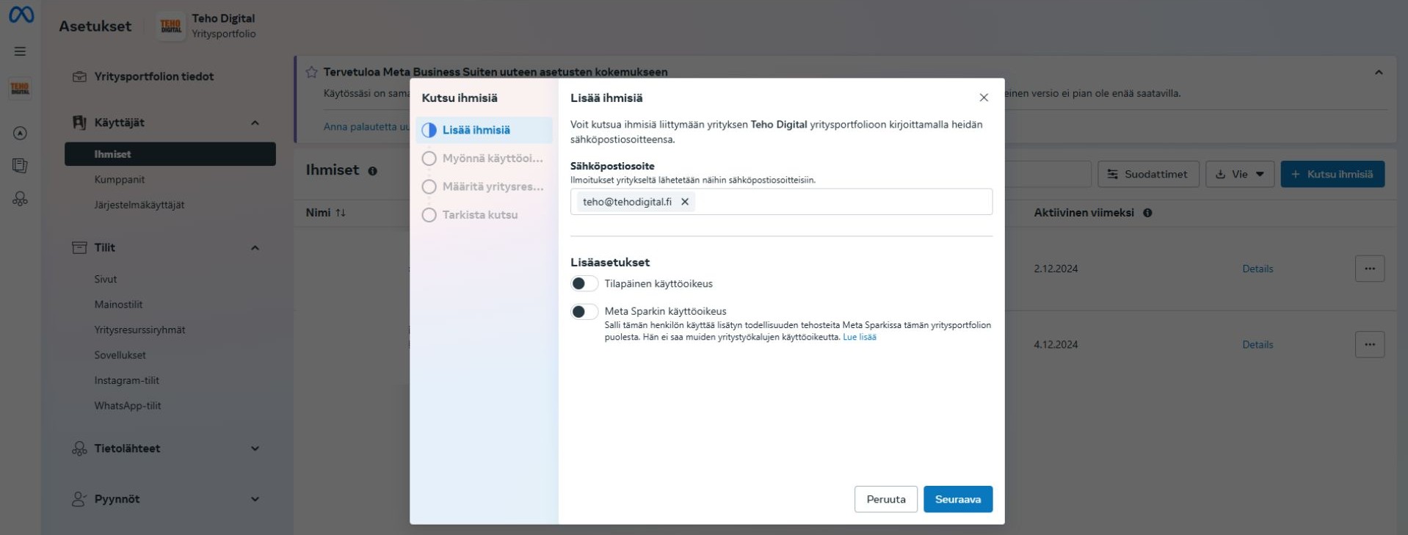Remove teho@tehodigital.fi email chip
This screenshot has height=535, width=1408.
click(x=685, y=202)
